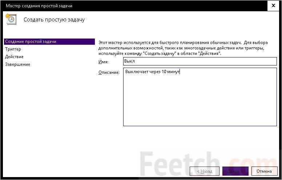Click the 'Имя:' label
The height and width of the screenshot is (180, 282).
click(x=104, y=61)
